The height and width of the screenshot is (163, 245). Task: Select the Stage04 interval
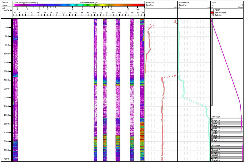[227, 158]
